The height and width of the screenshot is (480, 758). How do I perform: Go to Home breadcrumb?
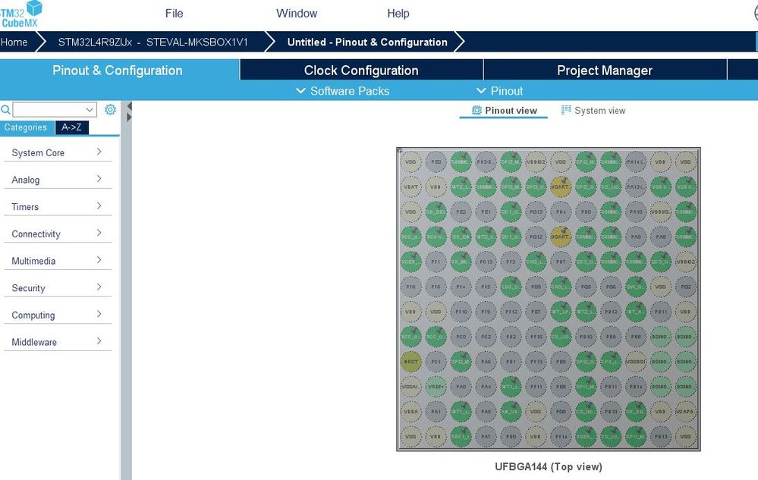point(14,42)
